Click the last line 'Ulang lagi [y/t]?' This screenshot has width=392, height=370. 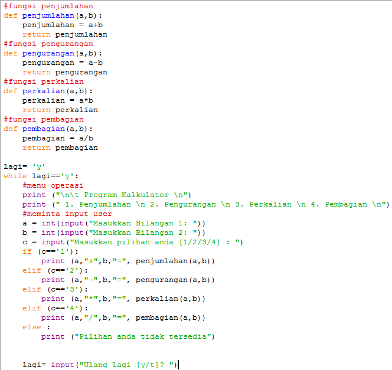(100, 365)
